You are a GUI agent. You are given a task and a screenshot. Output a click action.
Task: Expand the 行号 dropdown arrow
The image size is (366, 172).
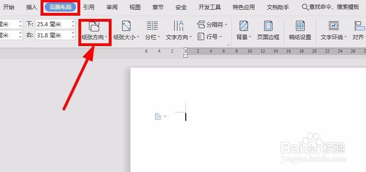221,36
